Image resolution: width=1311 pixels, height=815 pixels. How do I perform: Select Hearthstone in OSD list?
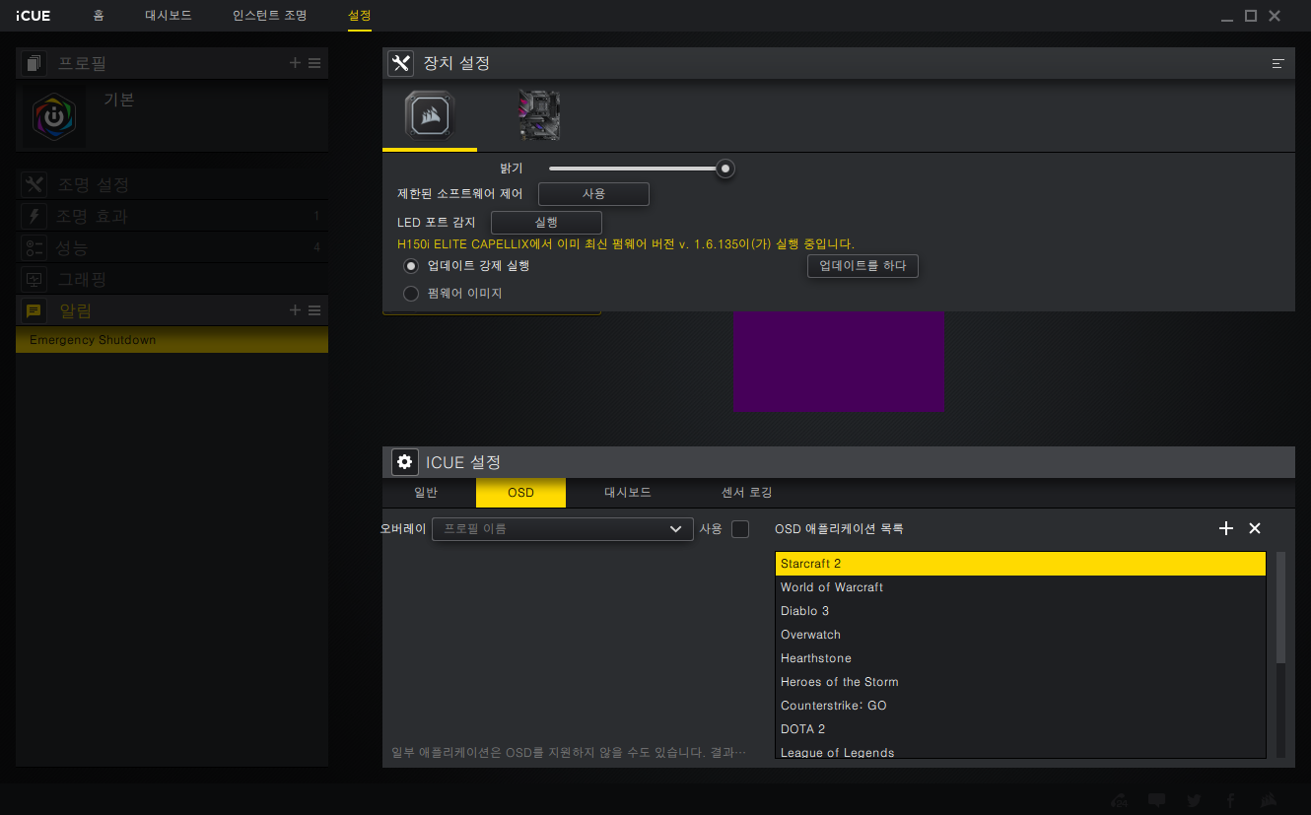click(1020, 658)
